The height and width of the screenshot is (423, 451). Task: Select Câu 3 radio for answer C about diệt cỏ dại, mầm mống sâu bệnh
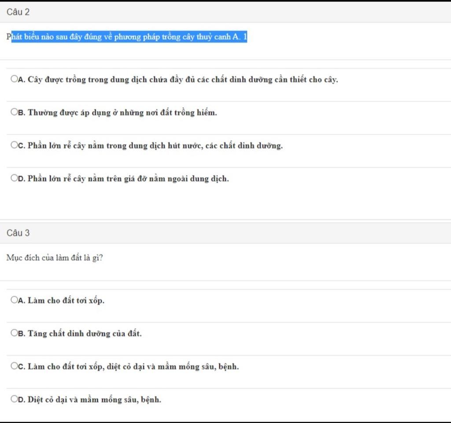point(14,366)
